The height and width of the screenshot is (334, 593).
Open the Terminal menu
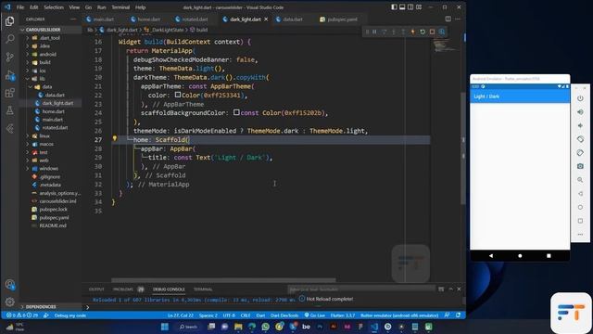pos(120,7)
